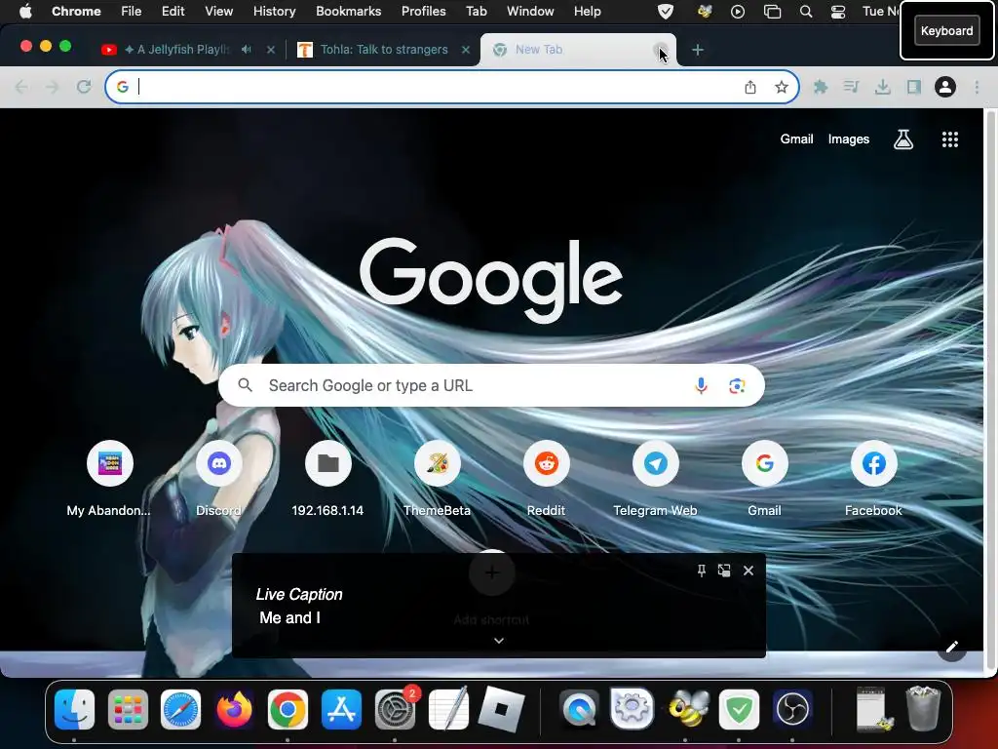Open Finder from the Dock
This screenshot has width=998, height=749.
[x=74, y=709]
